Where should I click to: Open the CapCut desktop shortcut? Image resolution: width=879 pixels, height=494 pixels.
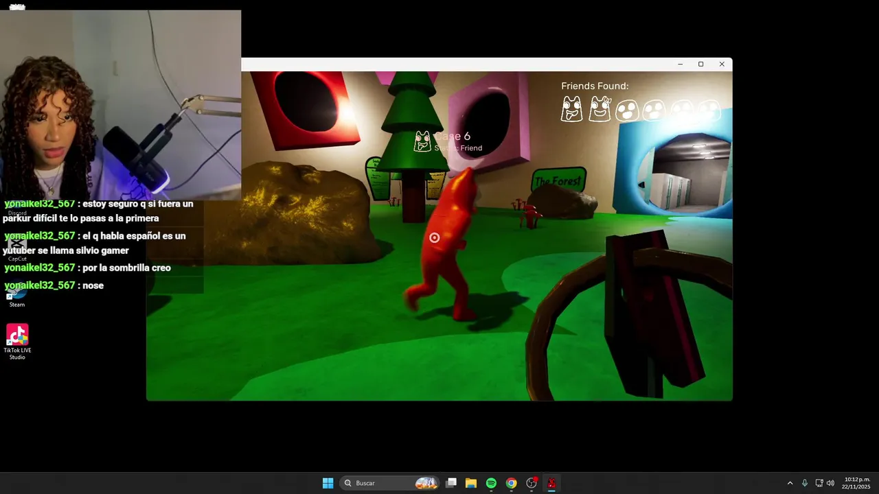tap(17, 247)
